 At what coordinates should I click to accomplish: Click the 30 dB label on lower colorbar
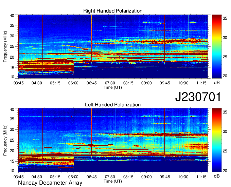coord(225,131)
